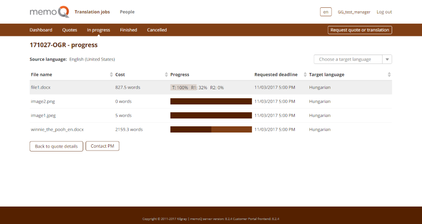Sort by Requested deadline column arrows

[x=305, y=75]
